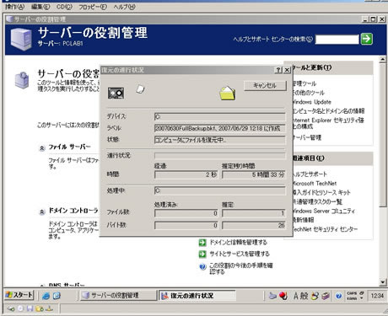Click the scrollbar up arrow
This screenshot has height=316, width=388.
point(382,59)
